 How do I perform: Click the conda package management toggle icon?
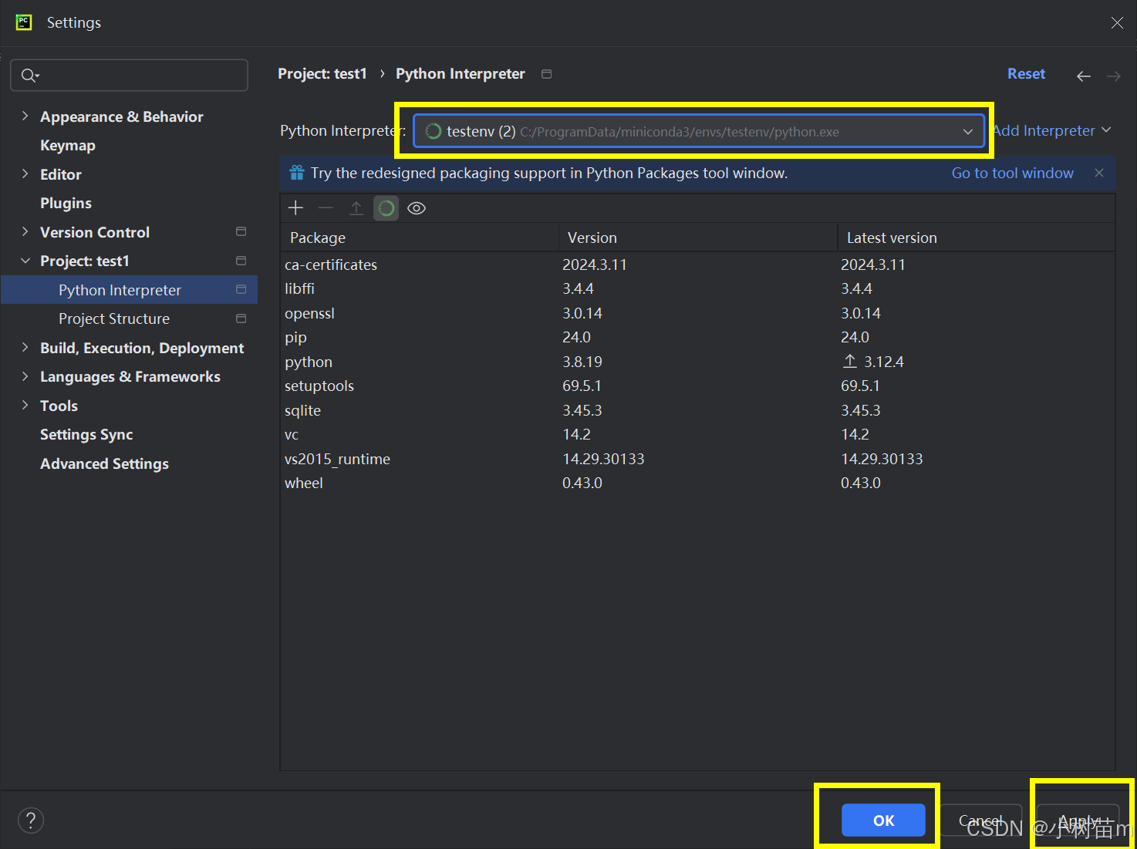pos(386,208)
